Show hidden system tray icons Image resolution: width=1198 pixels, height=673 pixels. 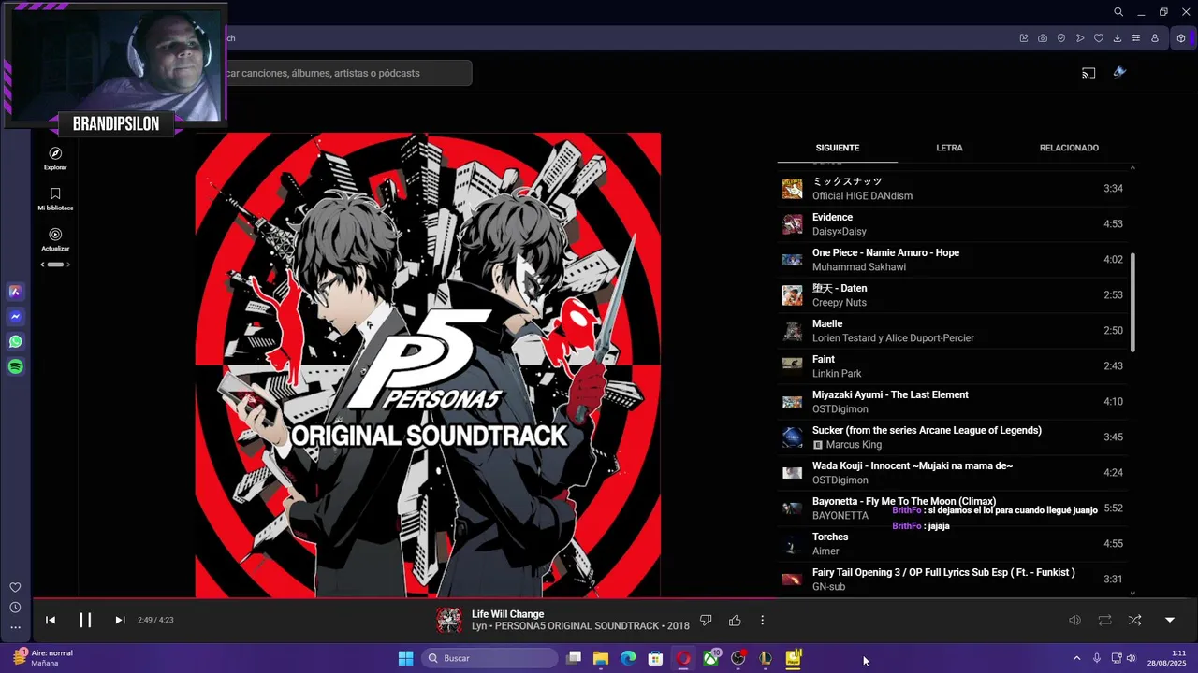tap(1076, 658)
